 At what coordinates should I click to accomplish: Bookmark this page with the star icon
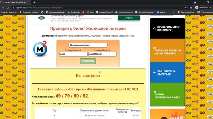pyautogui.click(x=191, y=8)
